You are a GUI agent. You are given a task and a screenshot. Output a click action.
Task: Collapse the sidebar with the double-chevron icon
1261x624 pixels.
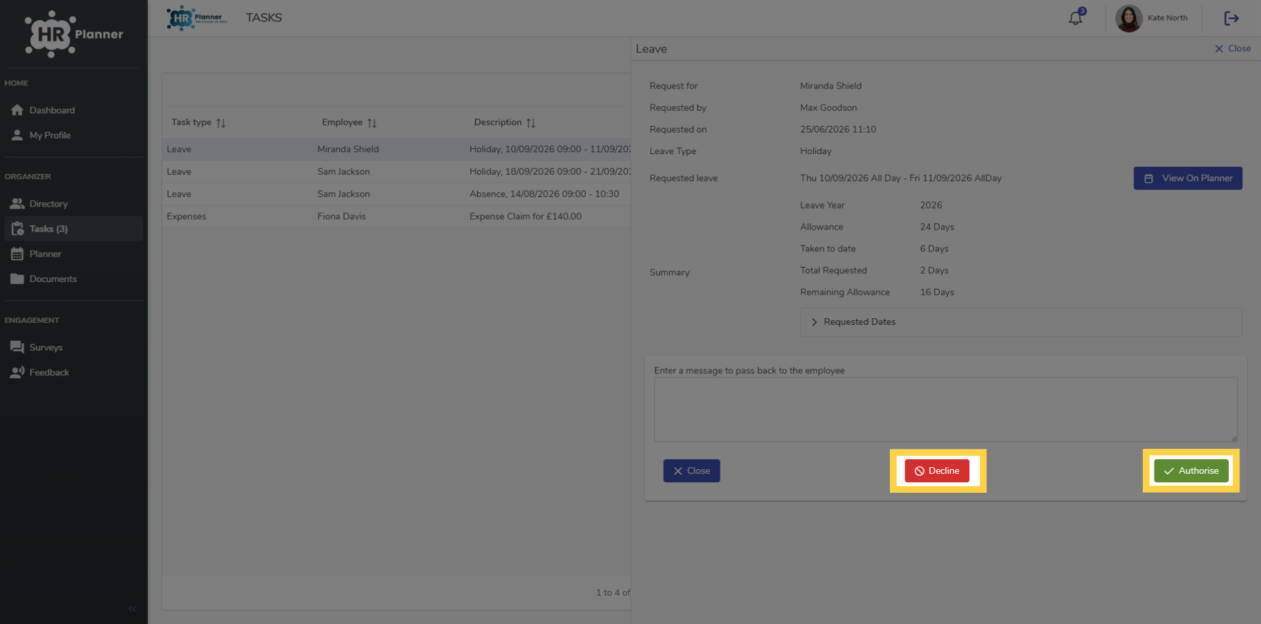(132, 609)
